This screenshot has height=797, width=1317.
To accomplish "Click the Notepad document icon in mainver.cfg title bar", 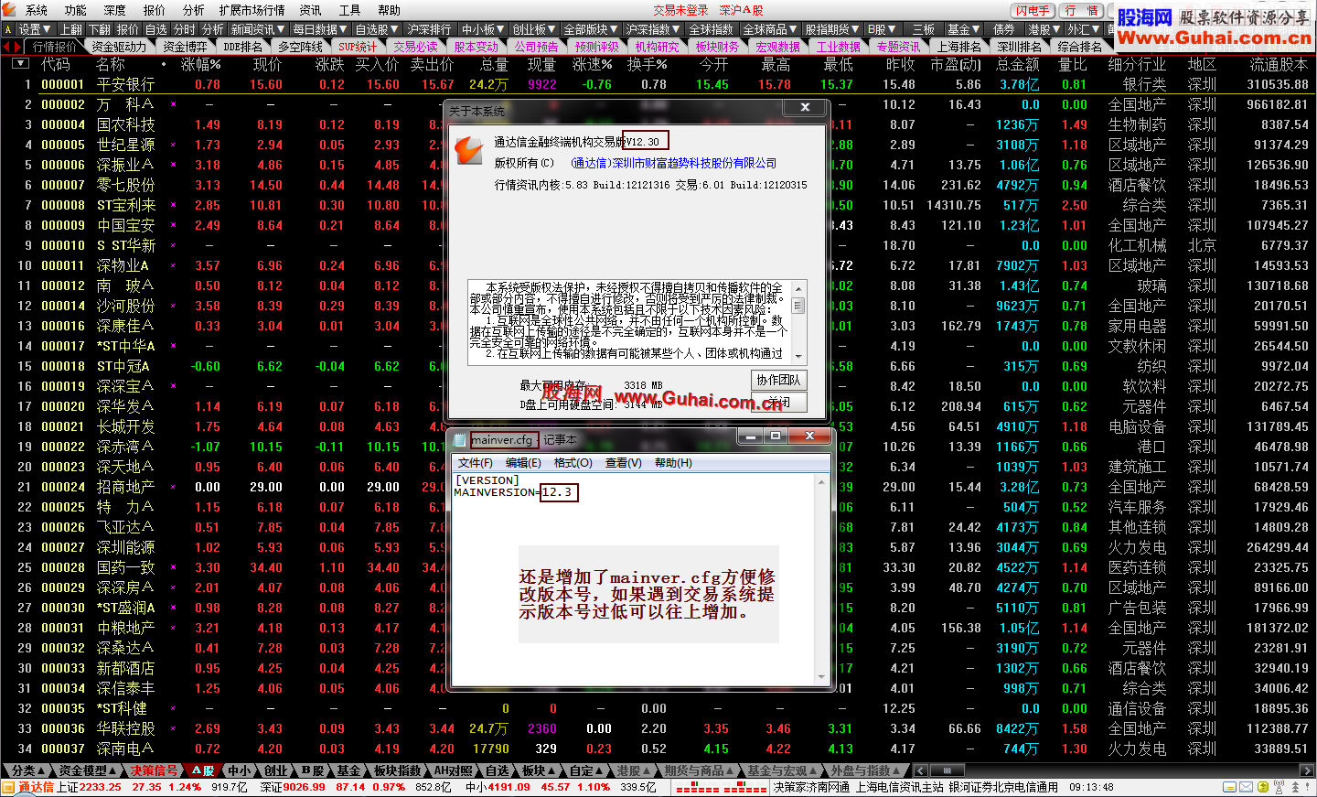I will 459,440.
